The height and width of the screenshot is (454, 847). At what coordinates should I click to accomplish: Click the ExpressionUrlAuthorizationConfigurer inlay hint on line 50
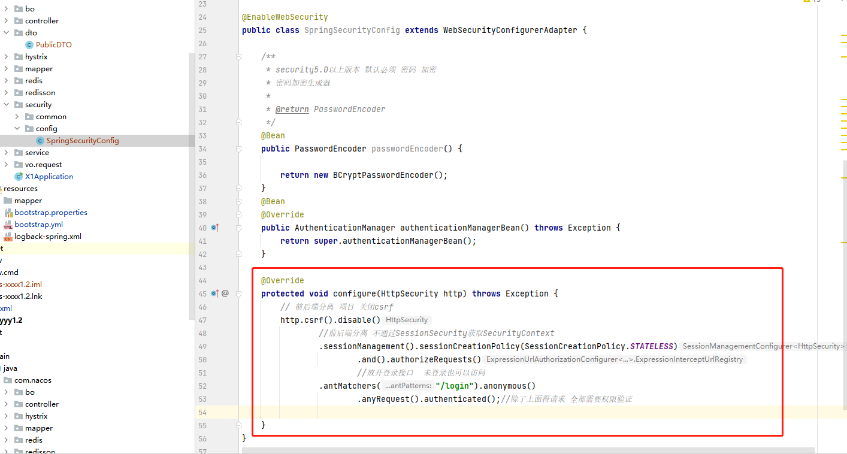(x=615, y=359)
